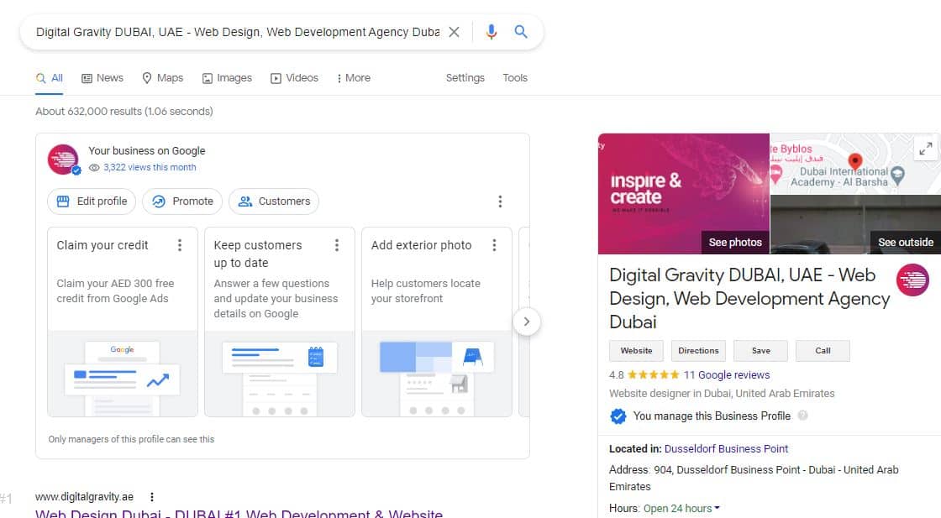Click the www.digitalgravity.ae URL text
Viewport: 941px width, 518px height.
pyautogui.click(x=85, y=496)
